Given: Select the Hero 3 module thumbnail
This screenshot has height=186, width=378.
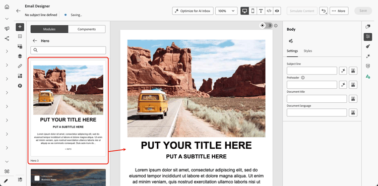Looking at the screenshot, I should coord(68,108).
